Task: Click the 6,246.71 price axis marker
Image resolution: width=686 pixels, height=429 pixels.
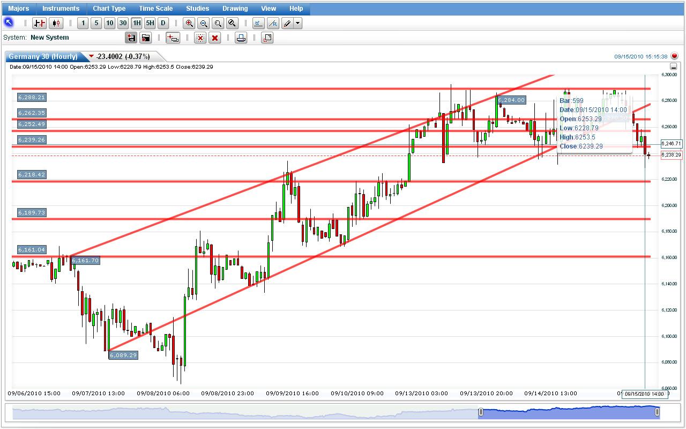Action: click(671, 144)
